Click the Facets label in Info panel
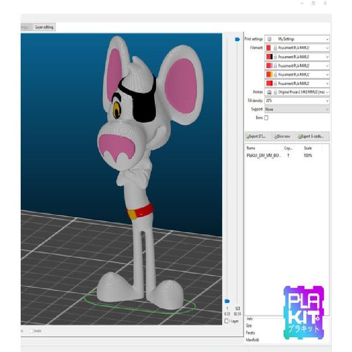Screen dimensions: 352x352 (250, 333)
